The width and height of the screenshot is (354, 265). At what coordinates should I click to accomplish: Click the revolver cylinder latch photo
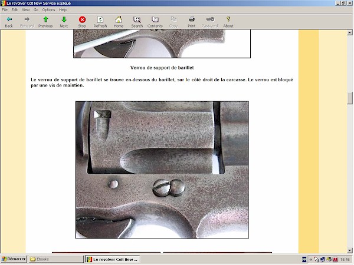(162, 170)
